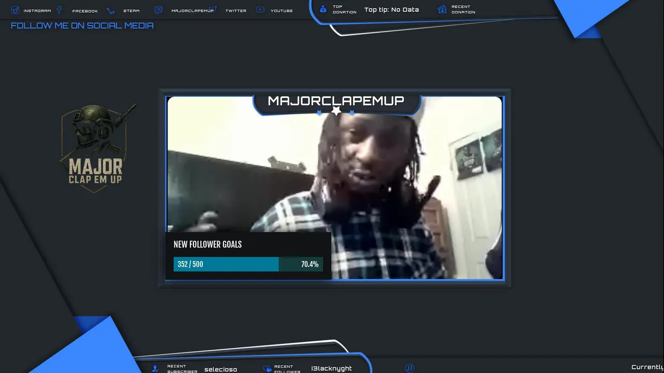Image resolution: width=664 pixels, height=373 pixels.
Task: Click the Twitch icon beside MAJORCLAPEMUP
Action: coord(158,10)
